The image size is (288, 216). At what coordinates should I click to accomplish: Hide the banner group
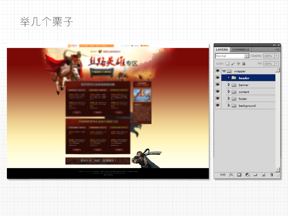(x=218, y=85)
